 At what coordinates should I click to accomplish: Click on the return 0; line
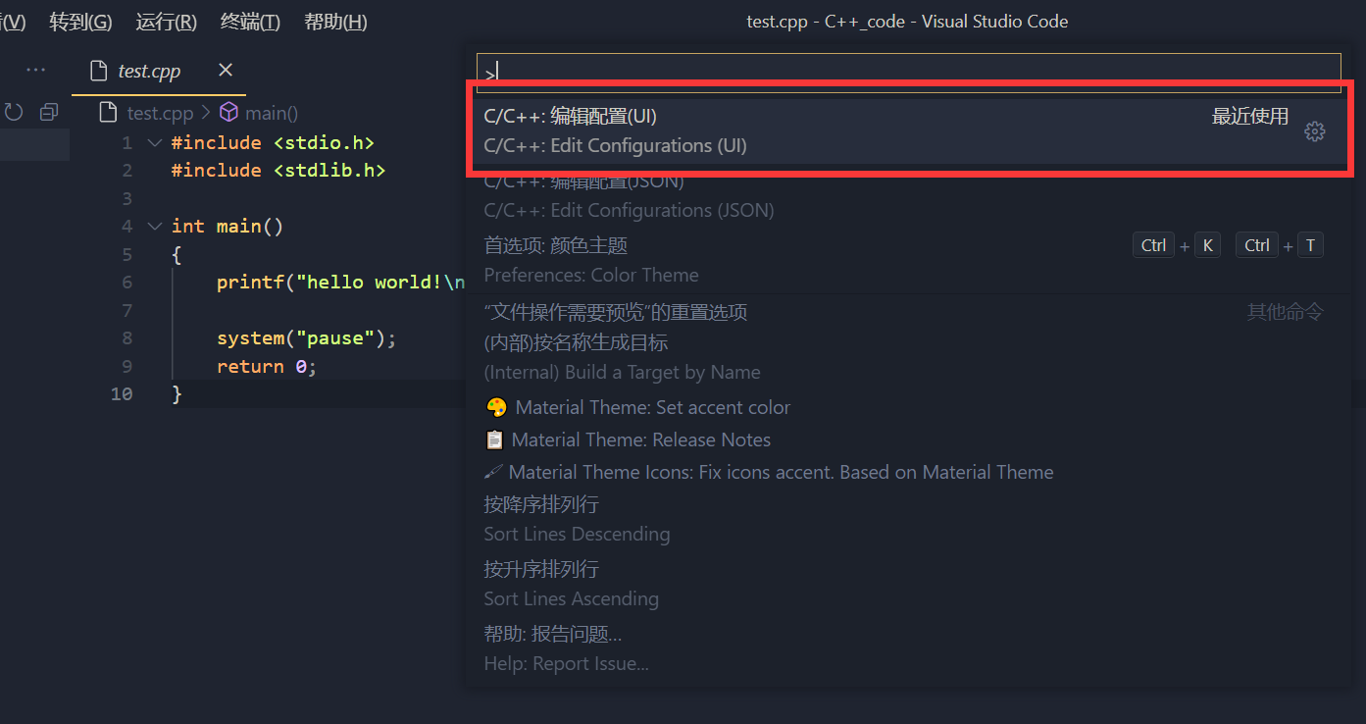click(x=267, y=366)
